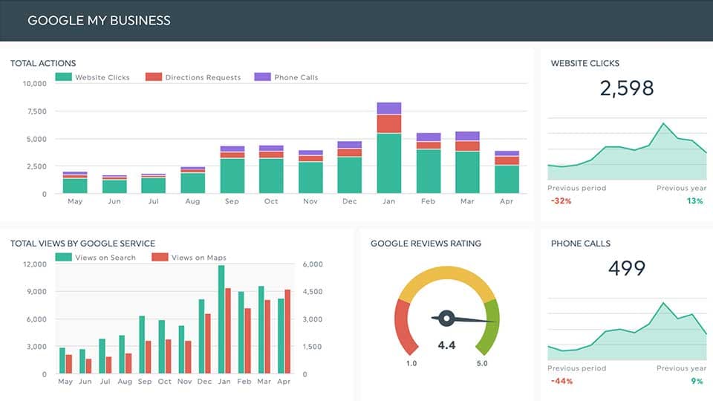Click the 5.0 gauge maximum label
Viewport: 713px width, 401px height.
482,363
